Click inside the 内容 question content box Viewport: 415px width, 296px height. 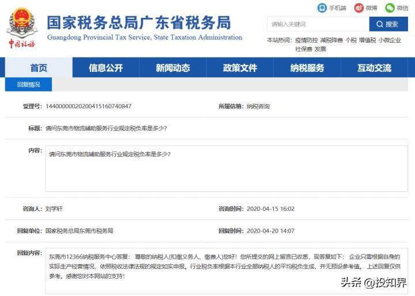[x=227, y=168]
